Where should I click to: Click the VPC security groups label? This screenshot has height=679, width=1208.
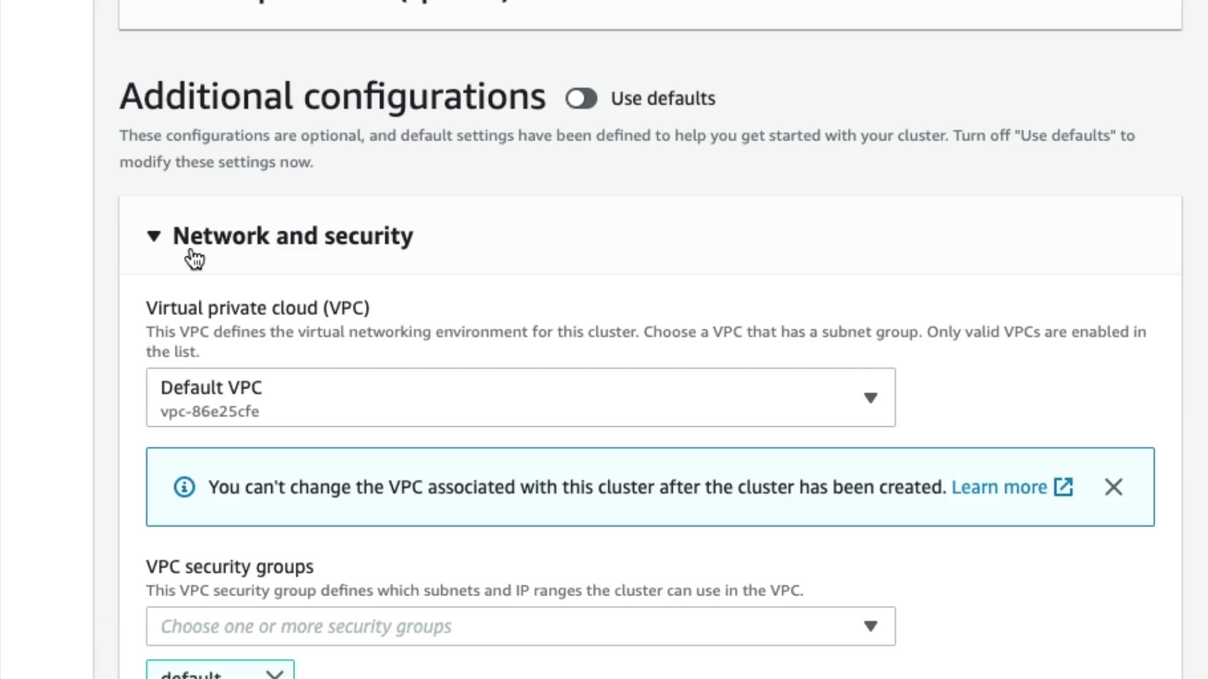click(230, 566)
